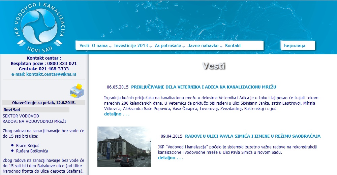
Task: Select the Novi Sad section label
Action: pos(12,110)
